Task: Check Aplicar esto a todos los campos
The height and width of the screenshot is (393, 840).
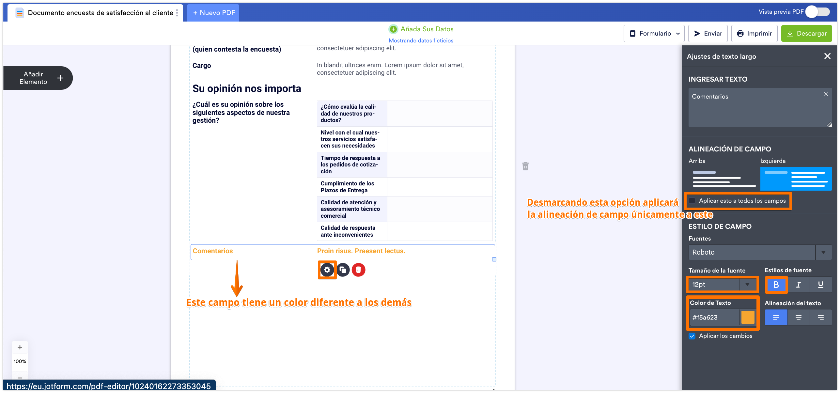Action: pyautogui.click(x=692, y=201)
